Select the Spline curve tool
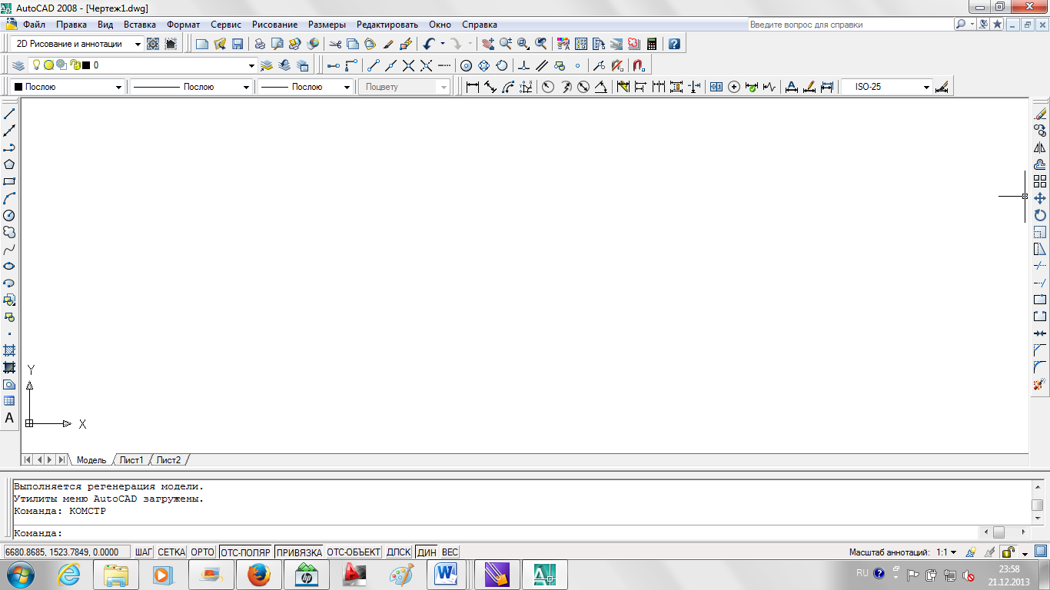Screen dimensions: 1050x590 [x=9, y=250]
